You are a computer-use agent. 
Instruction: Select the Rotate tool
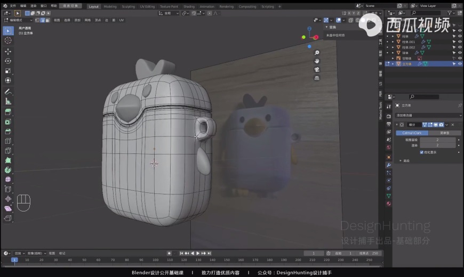click(8, 61)
